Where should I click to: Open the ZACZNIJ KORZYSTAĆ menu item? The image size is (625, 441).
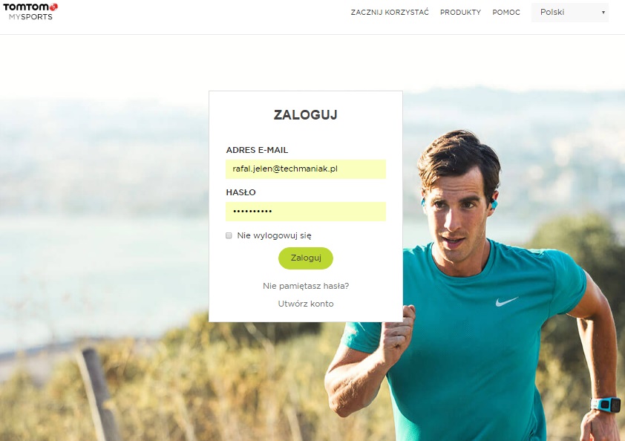coord(390,13)
